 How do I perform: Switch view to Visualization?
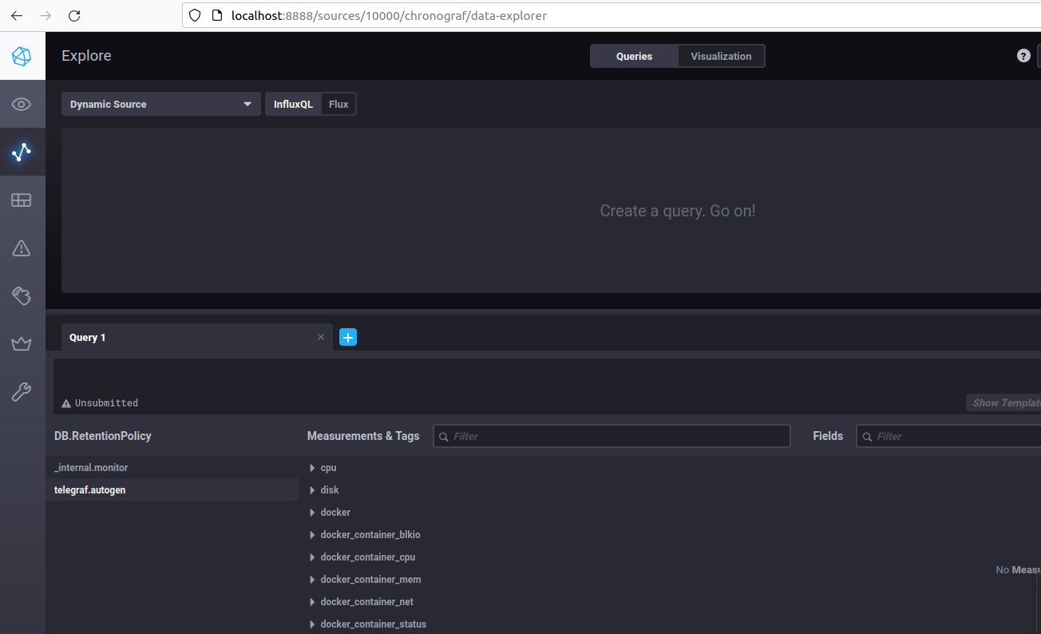pos(720,56)
